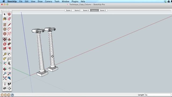
Task: Open the SketchUp application menu
Action: [12, 1]
